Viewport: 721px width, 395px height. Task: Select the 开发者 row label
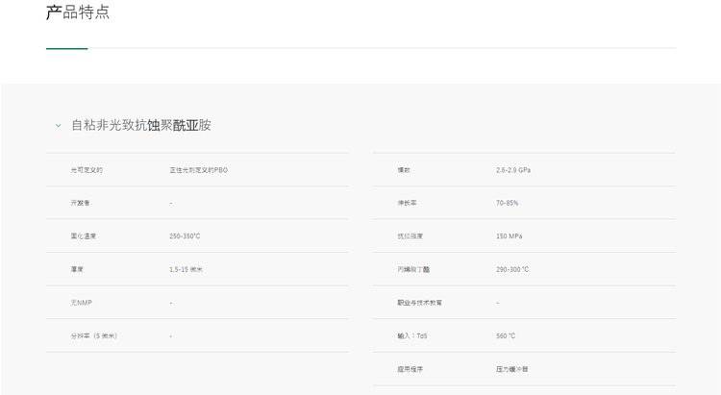(80, 203)
